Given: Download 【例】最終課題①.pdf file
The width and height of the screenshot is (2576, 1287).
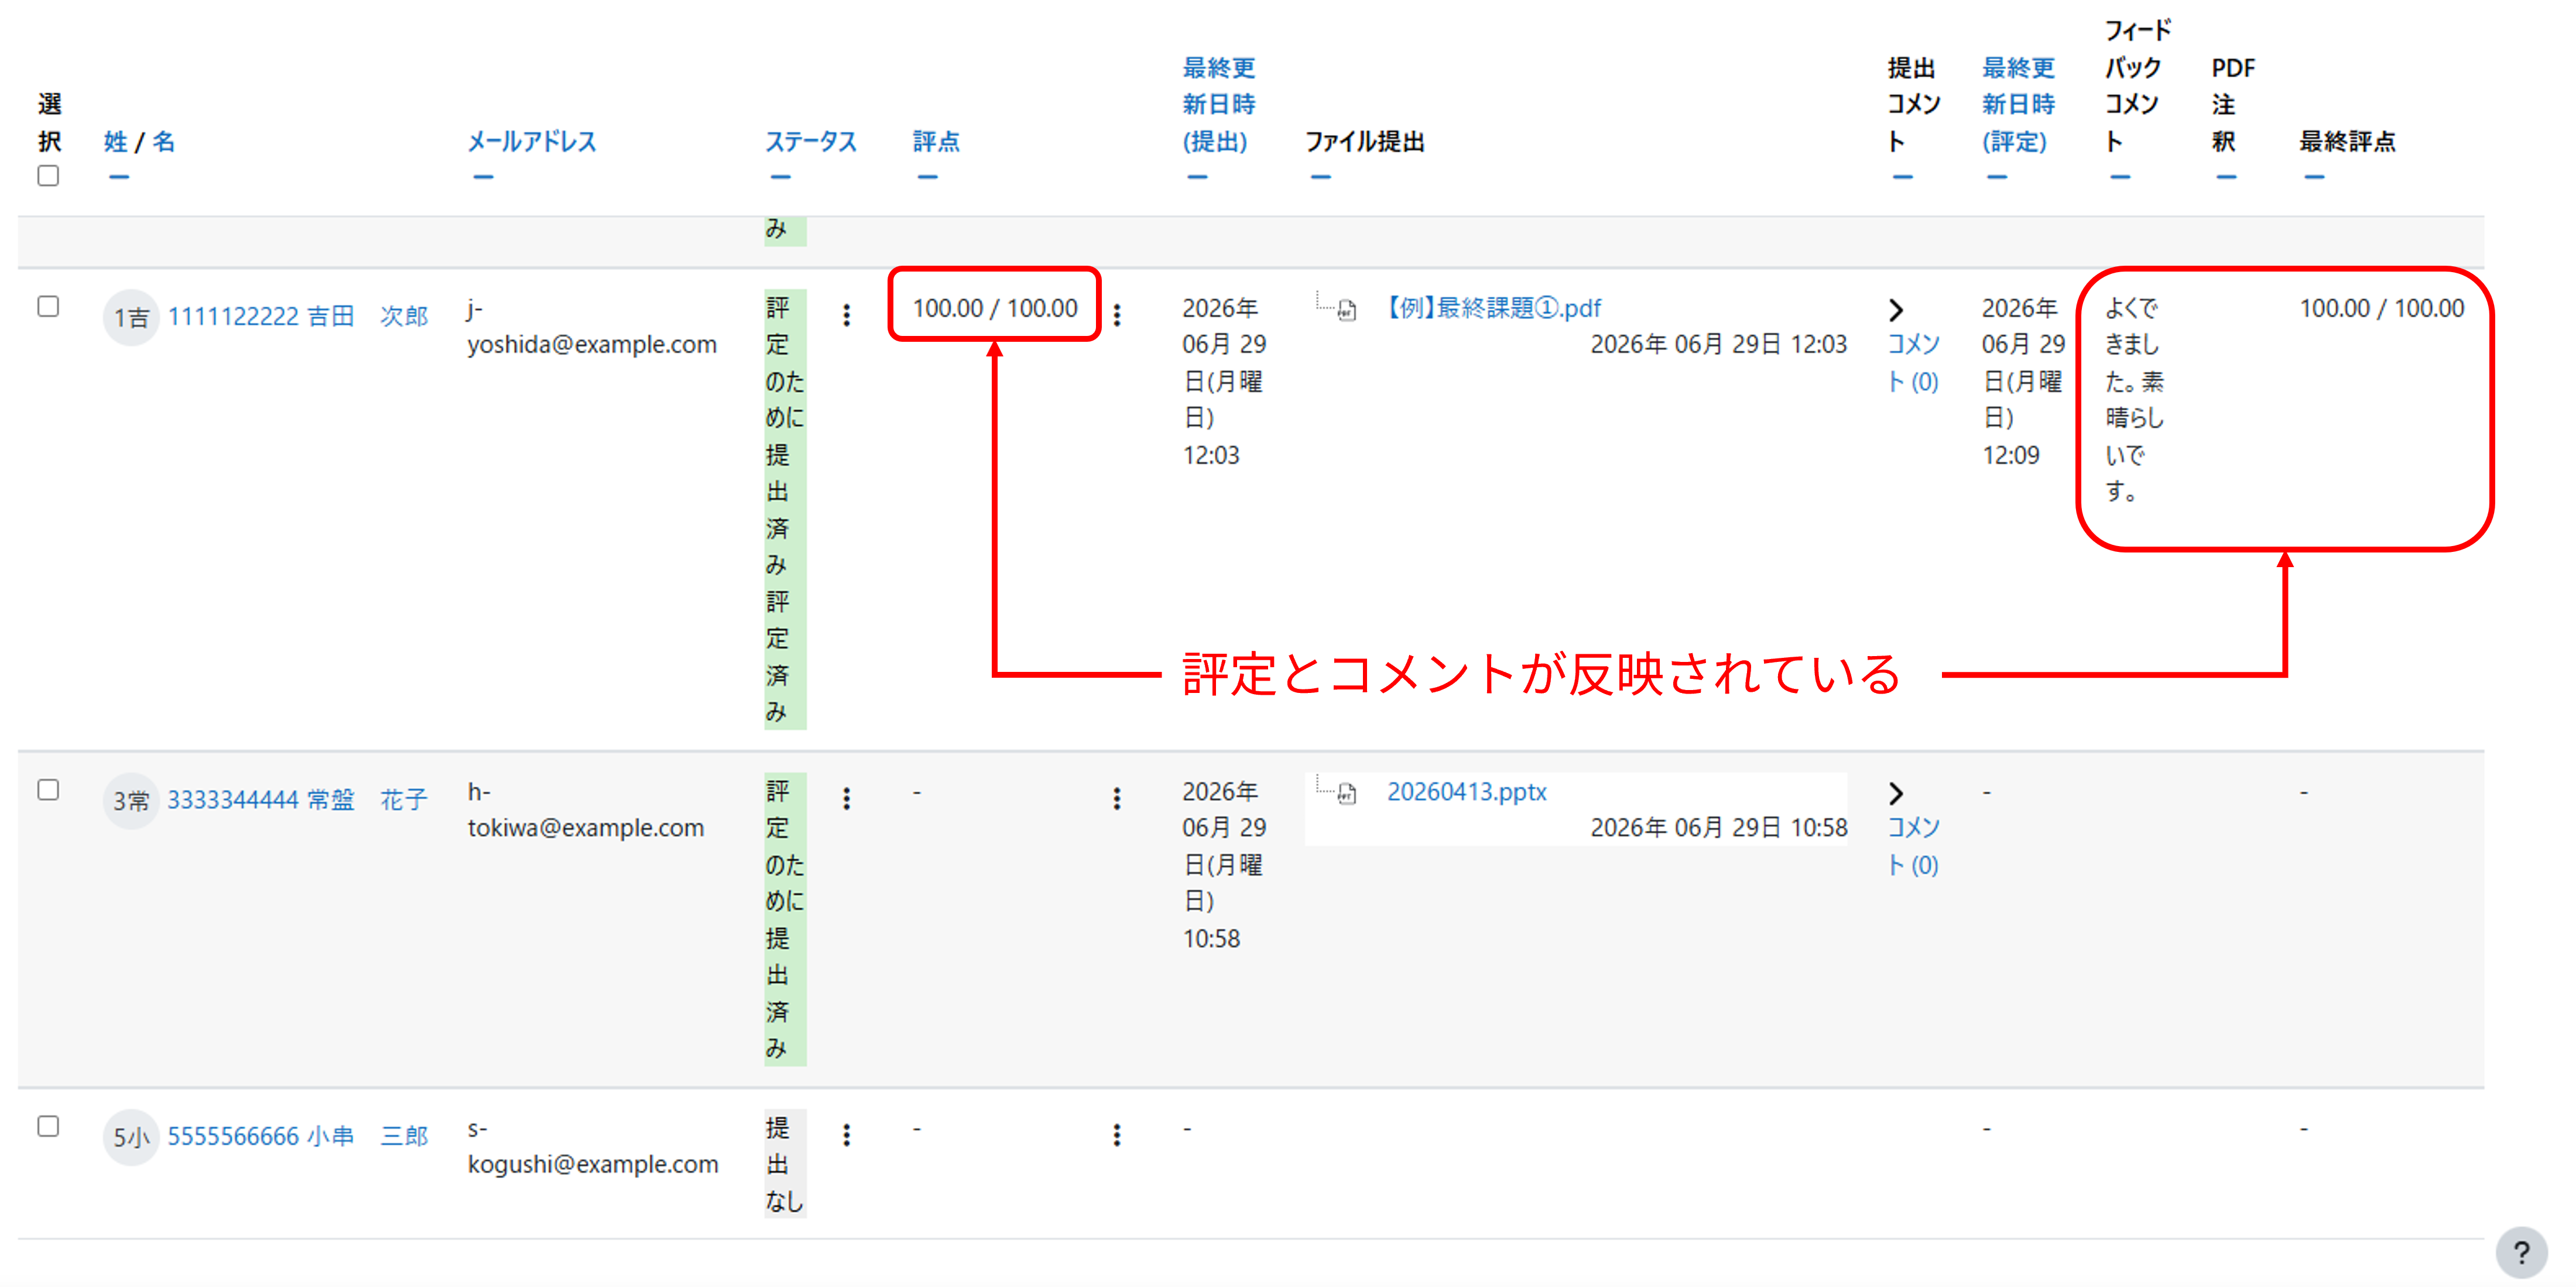Looking at the screenshot, I should (x=1494, y=308).
